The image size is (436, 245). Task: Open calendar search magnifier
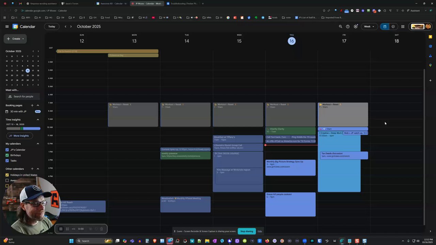(340, 27)
